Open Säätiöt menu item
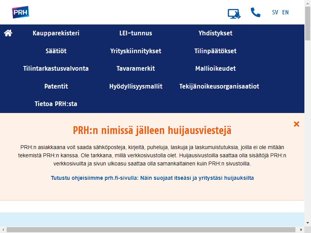The height and width of the screenshot is (233, 311). (56, 51)
